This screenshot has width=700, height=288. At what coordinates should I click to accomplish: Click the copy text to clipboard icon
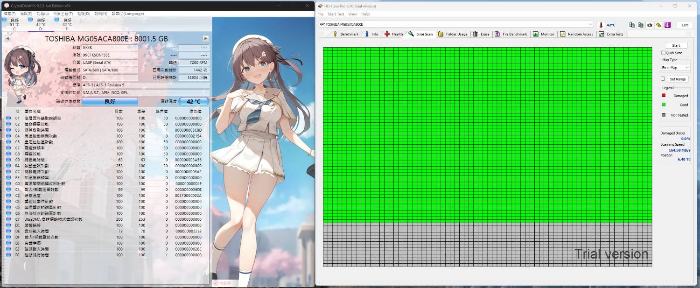pyautogui.click(x=632, y=25)
